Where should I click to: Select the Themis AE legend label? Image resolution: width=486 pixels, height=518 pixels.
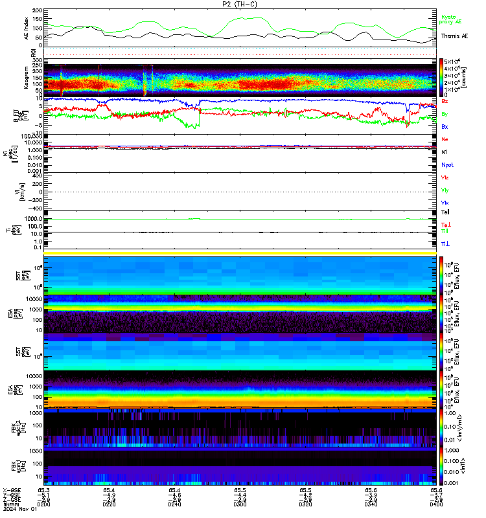pyautogui.click(x=454, y=36)
